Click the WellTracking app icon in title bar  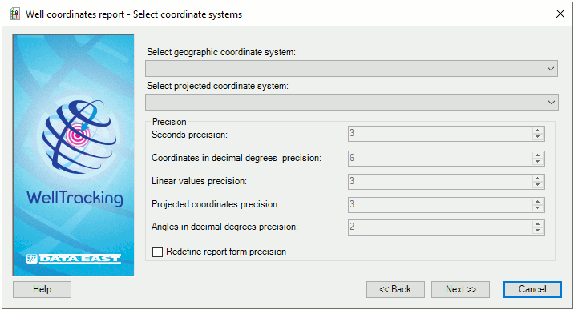pos(15,14)
